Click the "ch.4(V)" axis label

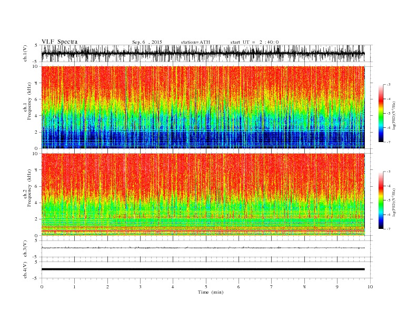pyautogui.click(x=25, y=270)
